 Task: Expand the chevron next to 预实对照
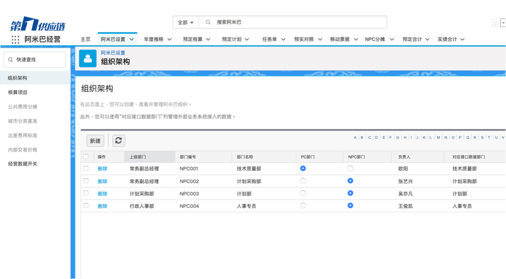coord(320,39)
